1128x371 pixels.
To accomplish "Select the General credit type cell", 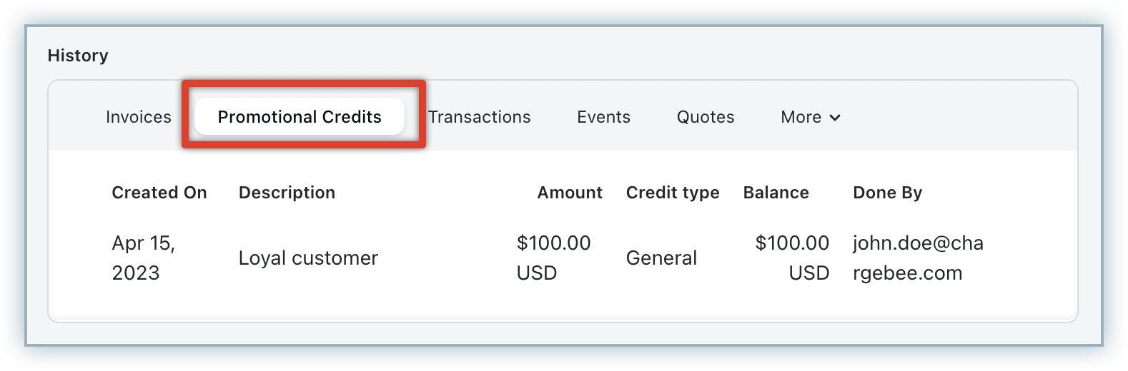I will point(661,258).
